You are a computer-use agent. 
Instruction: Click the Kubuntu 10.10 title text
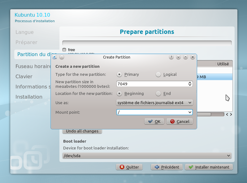[x=32, y=15]
